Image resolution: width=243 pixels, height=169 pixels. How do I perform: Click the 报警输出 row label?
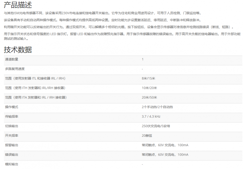coord(12,145)
